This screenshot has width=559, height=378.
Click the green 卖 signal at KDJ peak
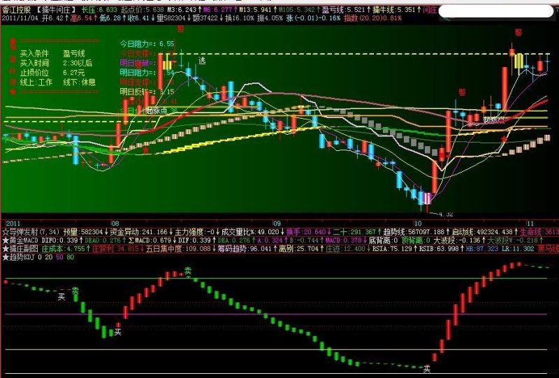point(187,270)
